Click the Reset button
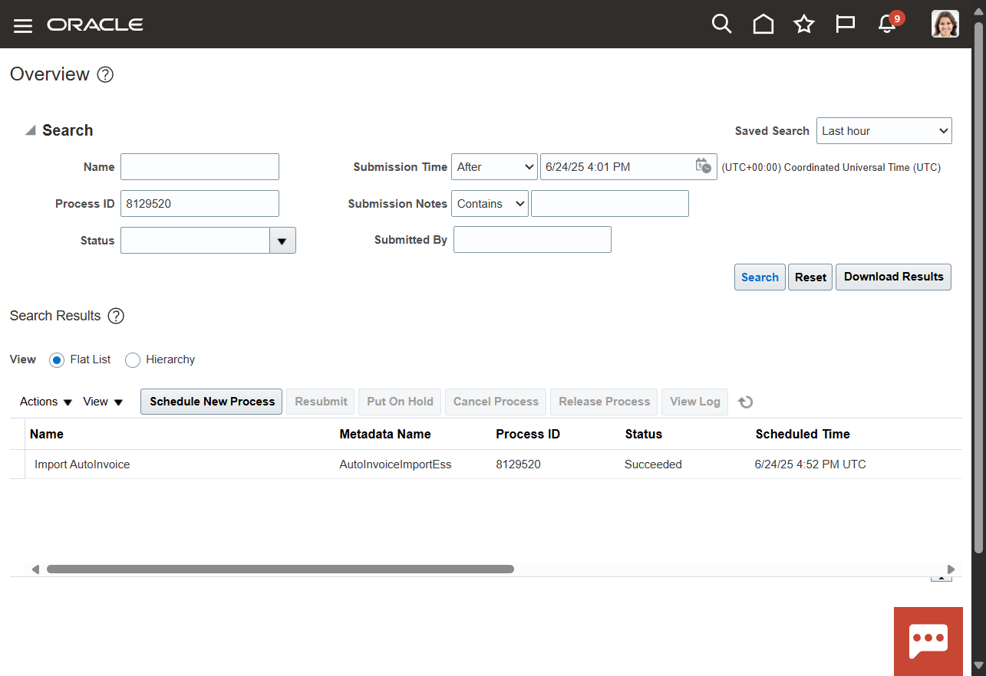This screenshot has height=676, width=986. click(x=810, y=277)
